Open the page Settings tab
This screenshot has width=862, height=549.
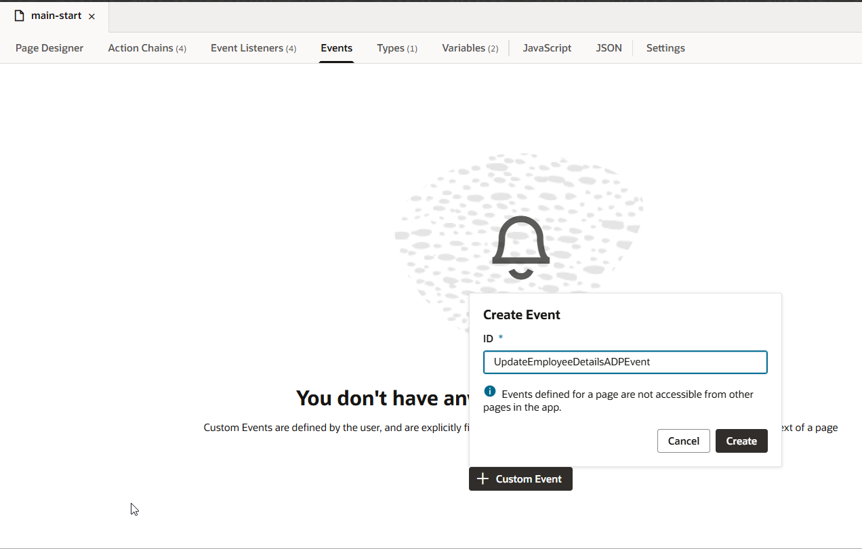[x=665, y=48]
